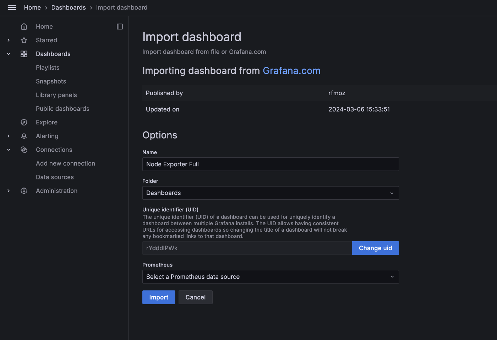This screenshot has width=497, height=340.
Task: Toggle the hamburger main menu
Action: point(12,7)
